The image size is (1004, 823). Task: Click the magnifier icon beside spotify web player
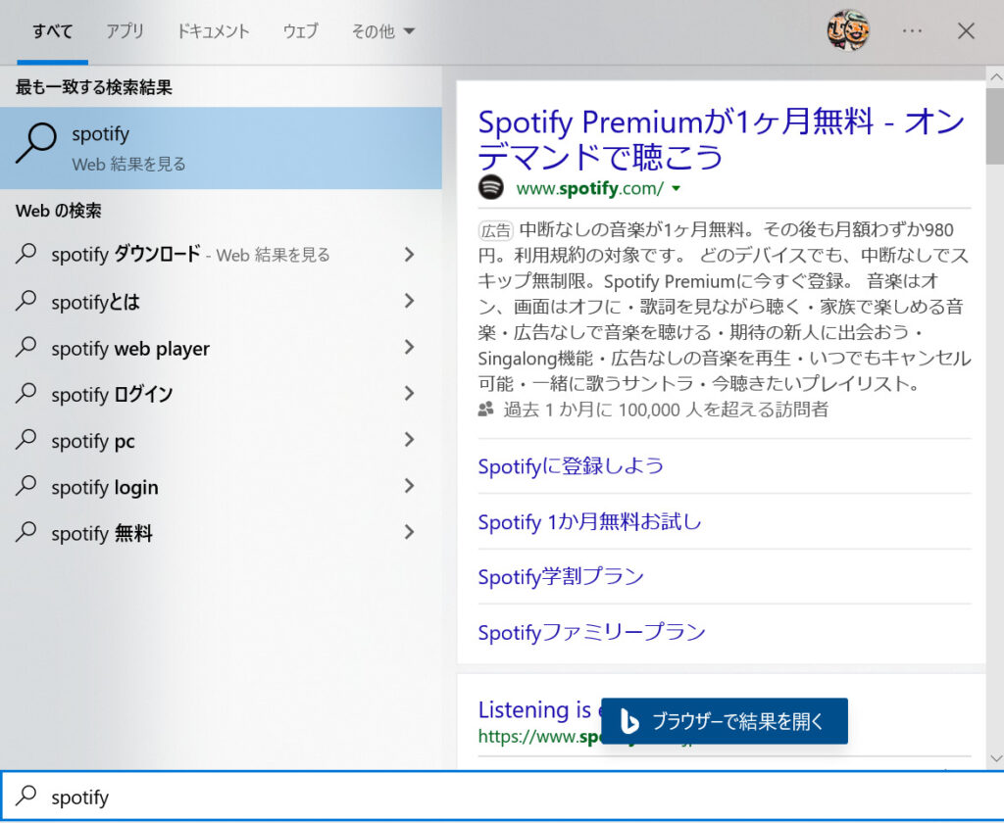pyautogui.click(x=25, y=347)
